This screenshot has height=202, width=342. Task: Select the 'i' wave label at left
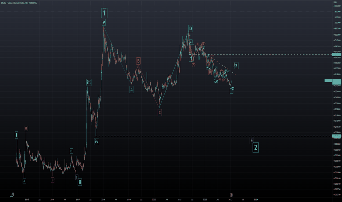(x=17, y=135)
